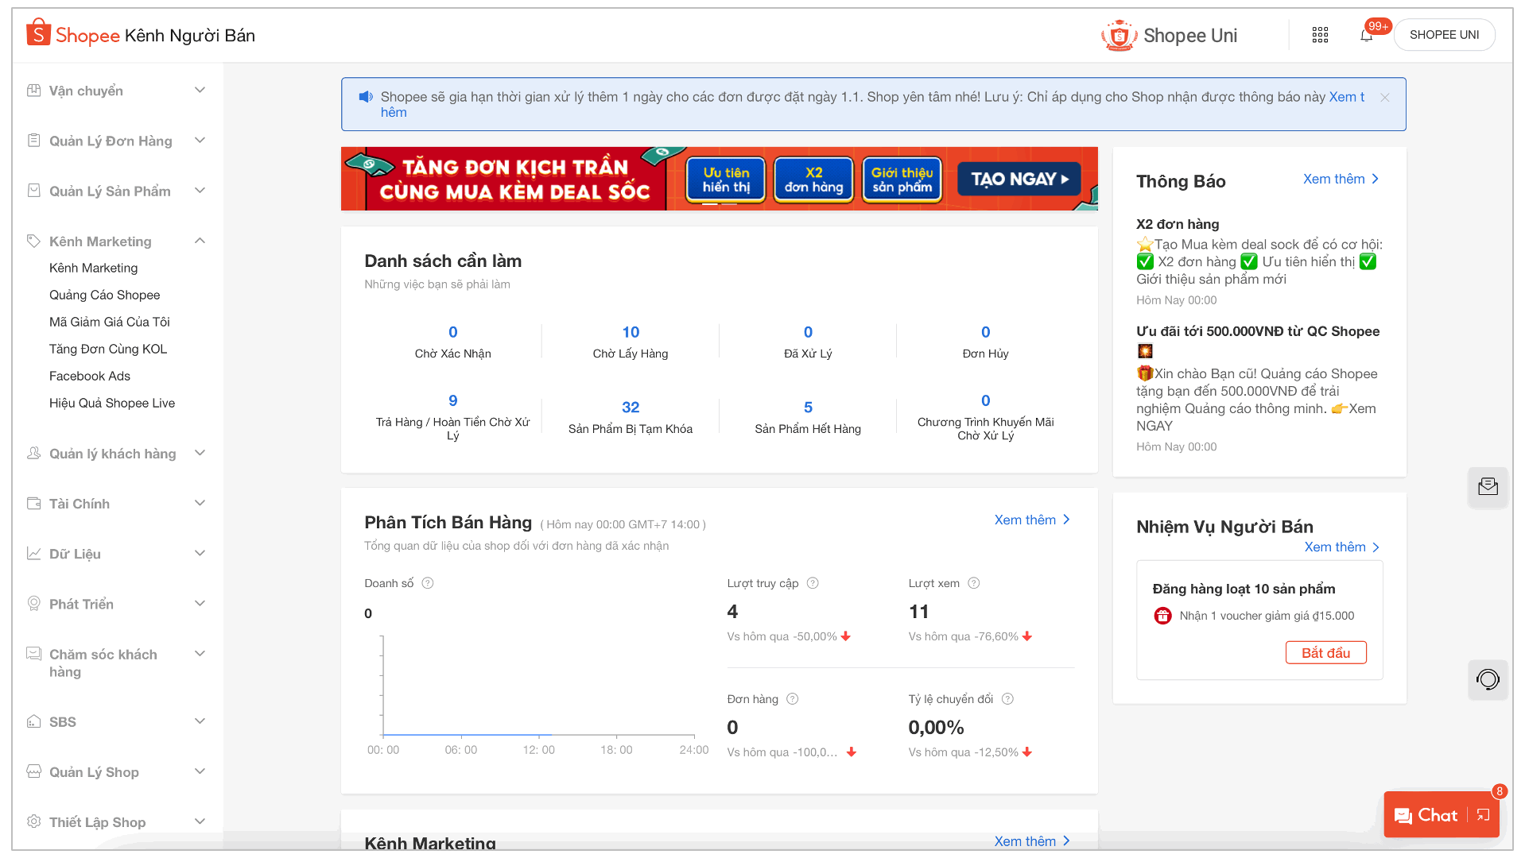Open the Đơn hàng question mark icon
This screenshot has width=1525, height=858.
pos(792,699)
